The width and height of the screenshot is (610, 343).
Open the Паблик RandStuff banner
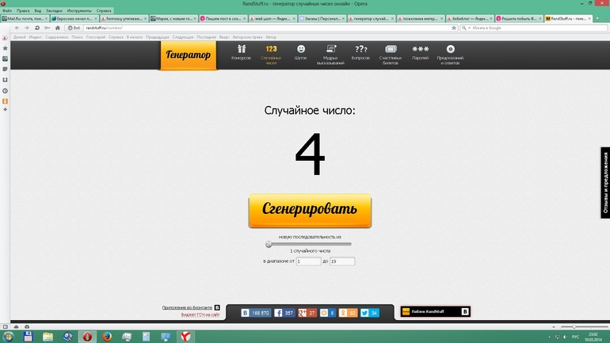point(436,311)
